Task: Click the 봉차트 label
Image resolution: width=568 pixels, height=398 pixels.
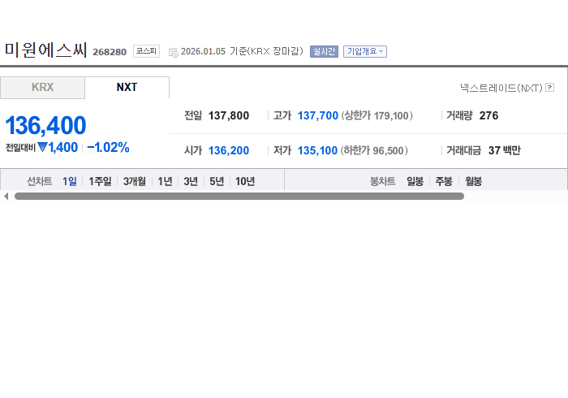Action: [x=382, y=181]
